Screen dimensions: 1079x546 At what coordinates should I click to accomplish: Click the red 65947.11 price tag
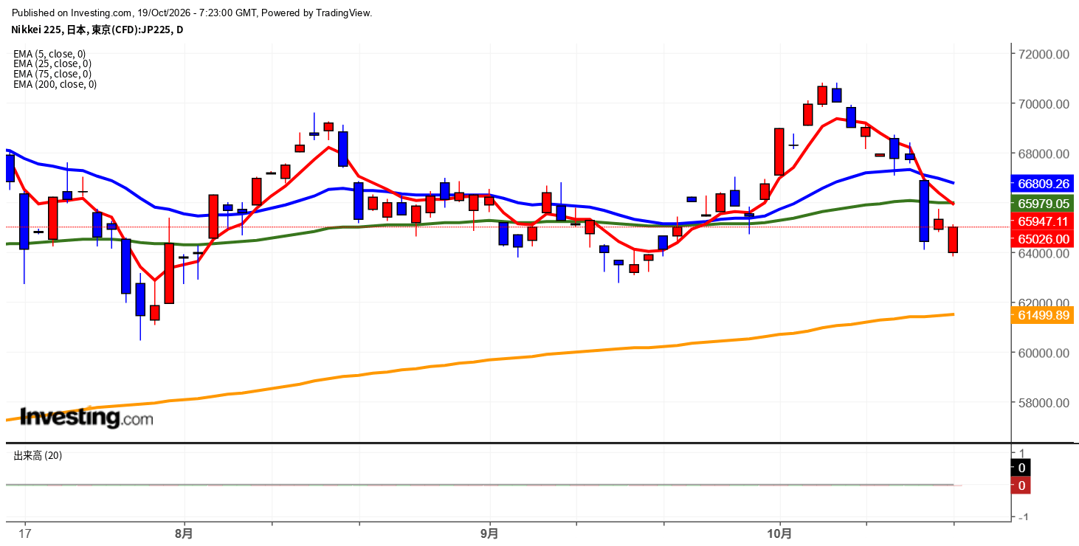1044,221
